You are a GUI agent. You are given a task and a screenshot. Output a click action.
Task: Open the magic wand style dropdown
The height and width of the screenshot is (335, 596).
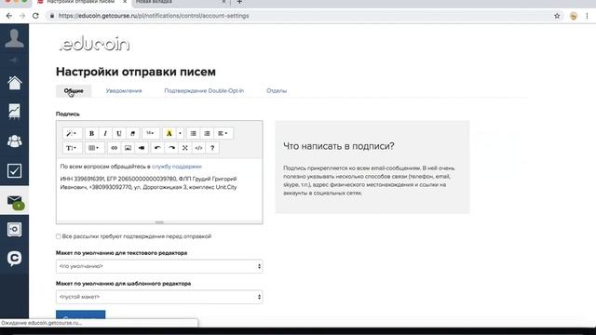click(72, 133)
